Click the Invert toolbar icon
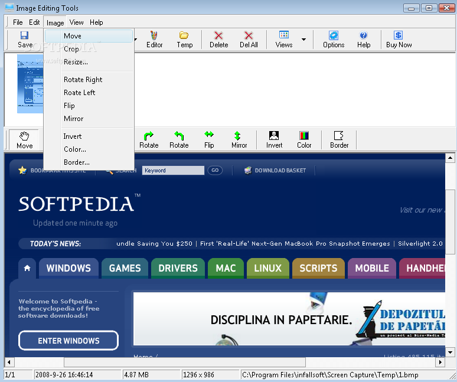 (x=274, y=140)
